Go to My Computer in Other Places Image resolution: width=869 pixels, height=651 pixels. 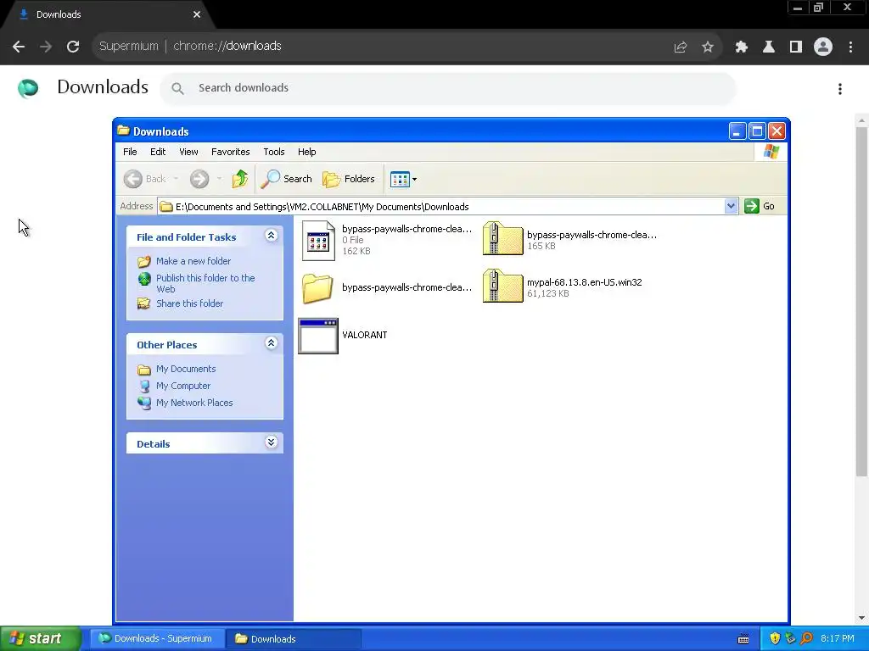pyautogui.click(x=183, y=386)
